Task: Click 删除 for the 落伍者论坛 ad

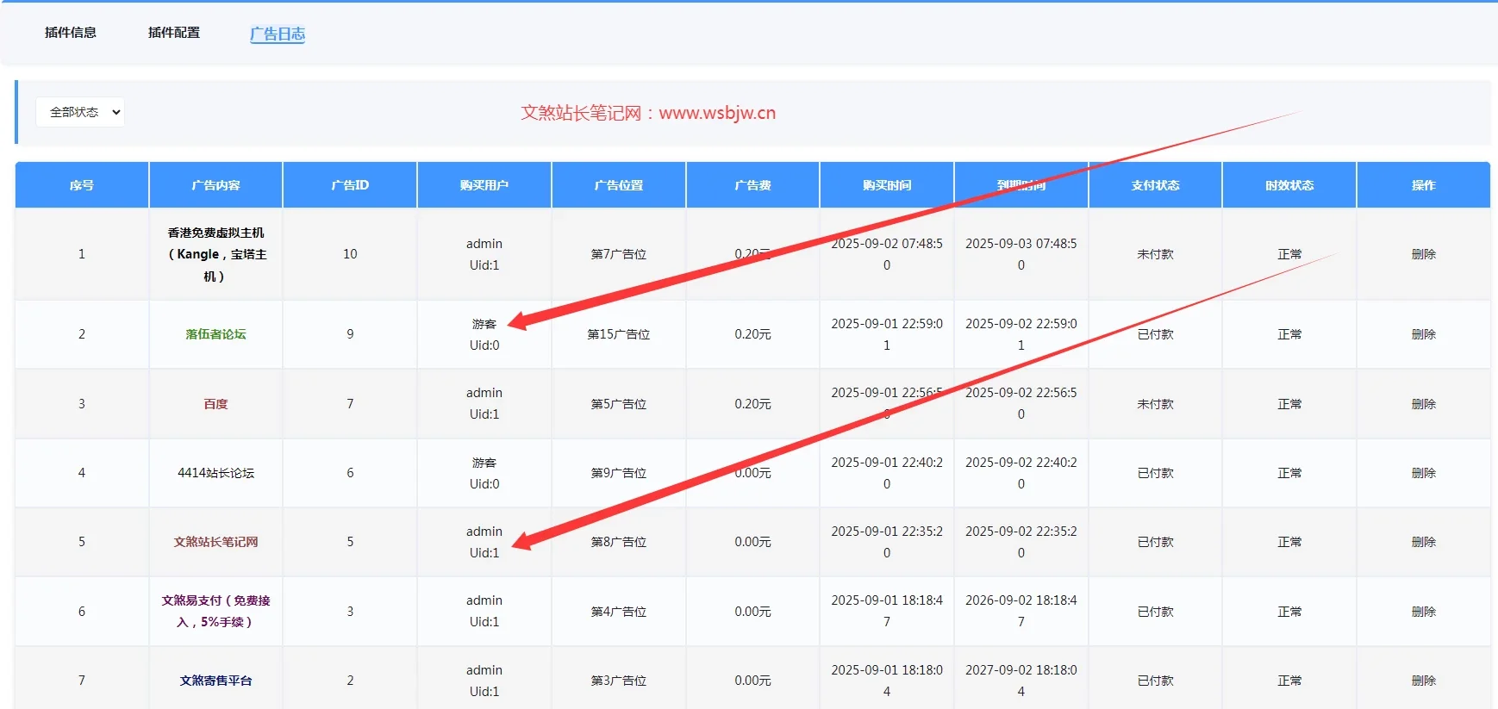Action: [x=1423, y=334]
